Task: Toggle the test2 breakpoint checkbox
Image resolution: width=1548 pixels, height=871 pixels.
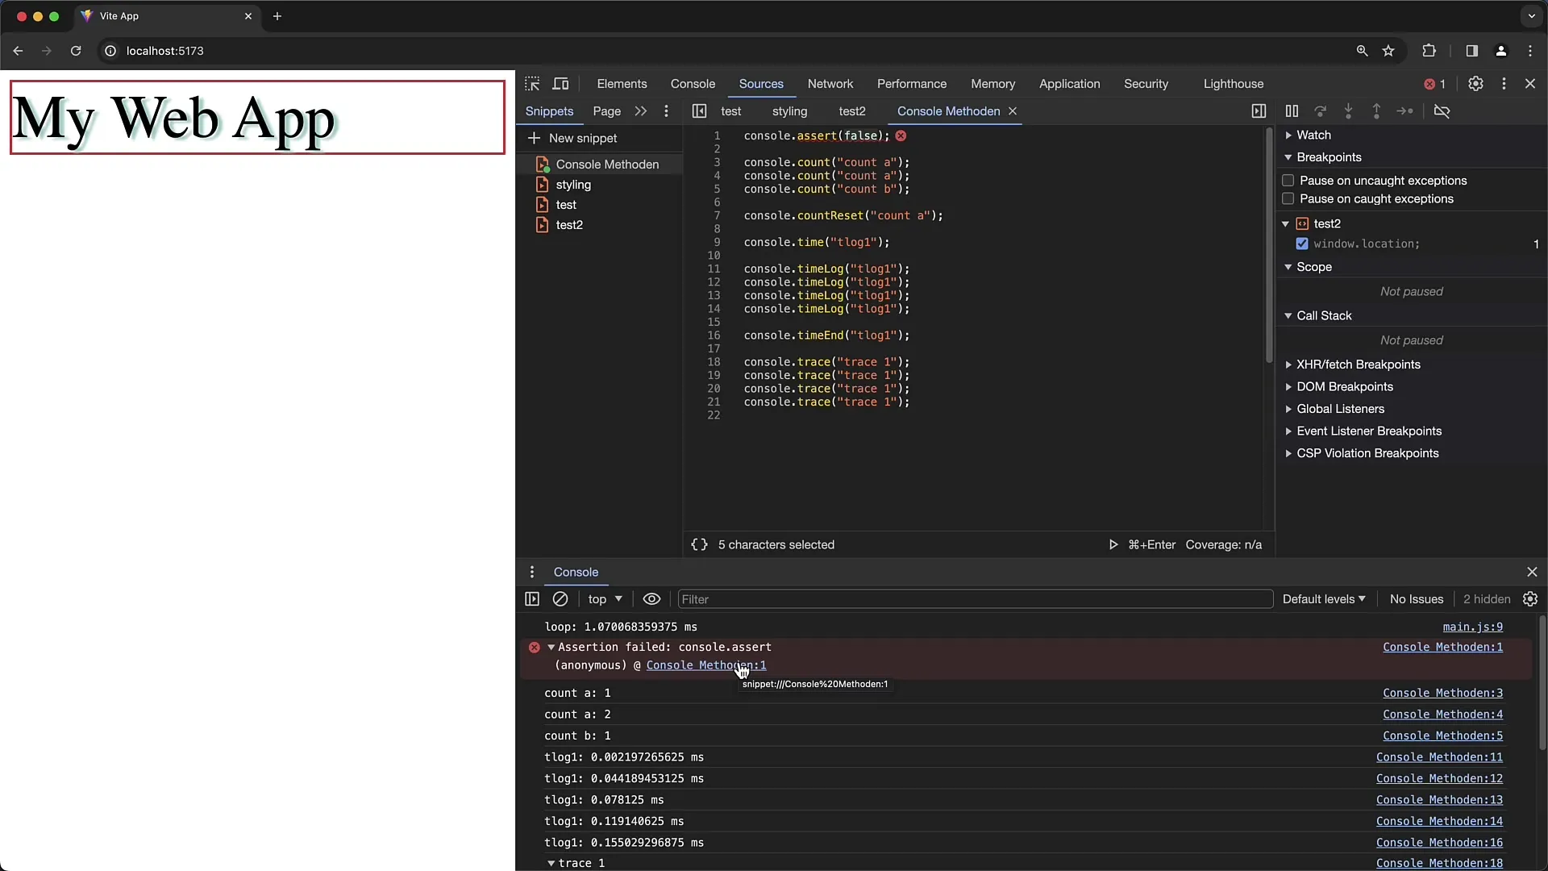Action: tap(1301, 244)
